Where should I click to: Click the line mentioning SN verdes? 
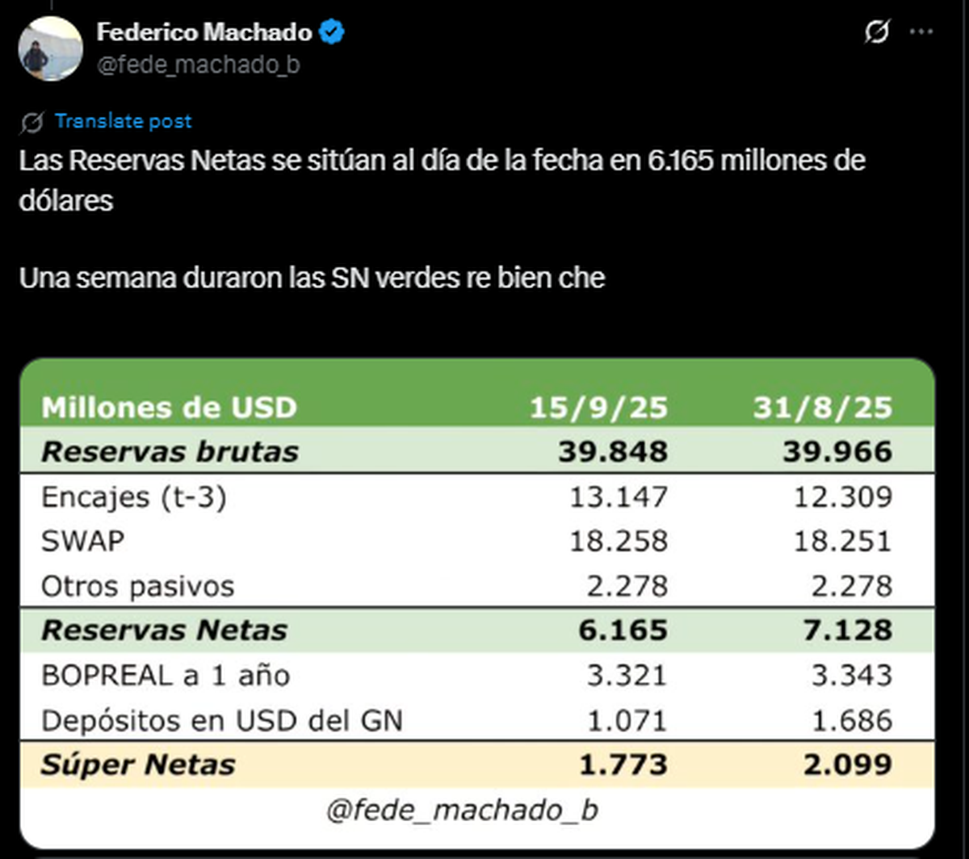click(x=312, y=278)
